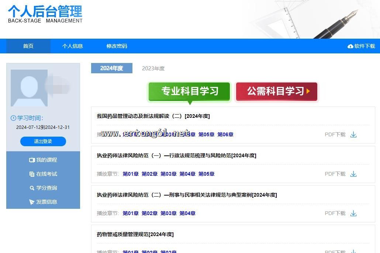Switch to the 2023年度 tab
The image size is (380, 253).
point(153,68)
